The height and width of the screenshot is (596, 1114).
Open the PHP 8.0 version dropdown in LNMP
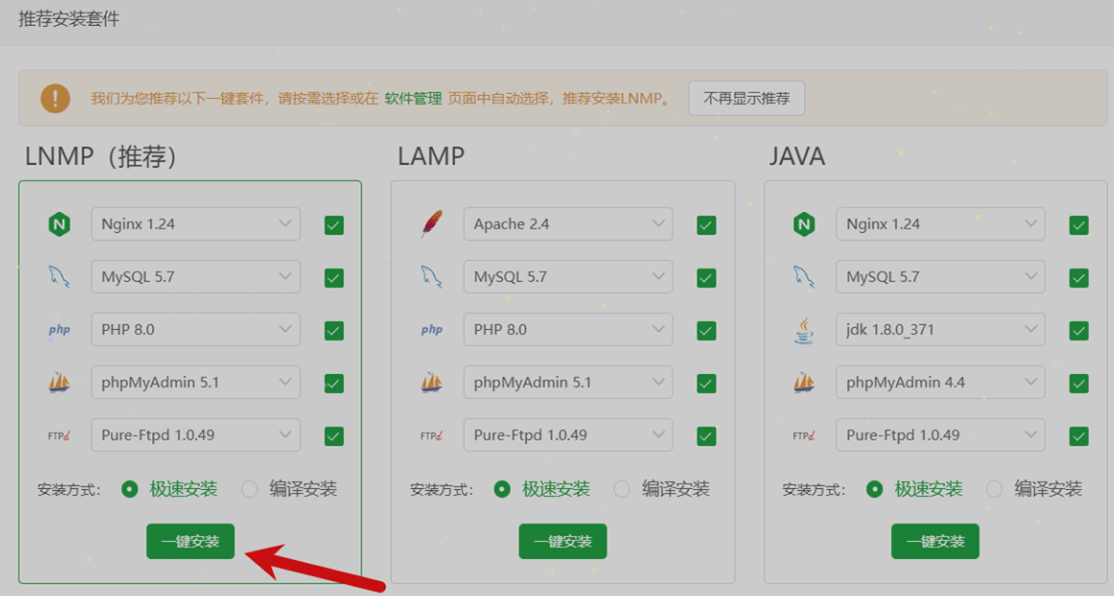click(195, 330)
